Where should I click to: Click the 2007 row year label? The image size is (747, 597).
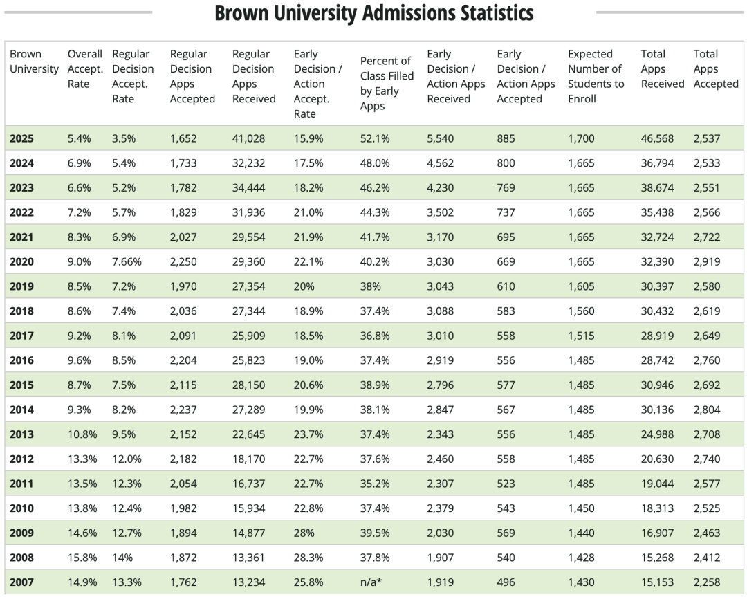click(21, 582)
